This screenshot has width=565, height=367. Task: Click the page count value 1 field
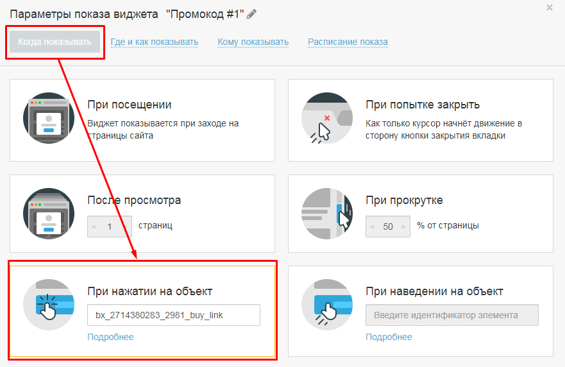pos(110,226)
